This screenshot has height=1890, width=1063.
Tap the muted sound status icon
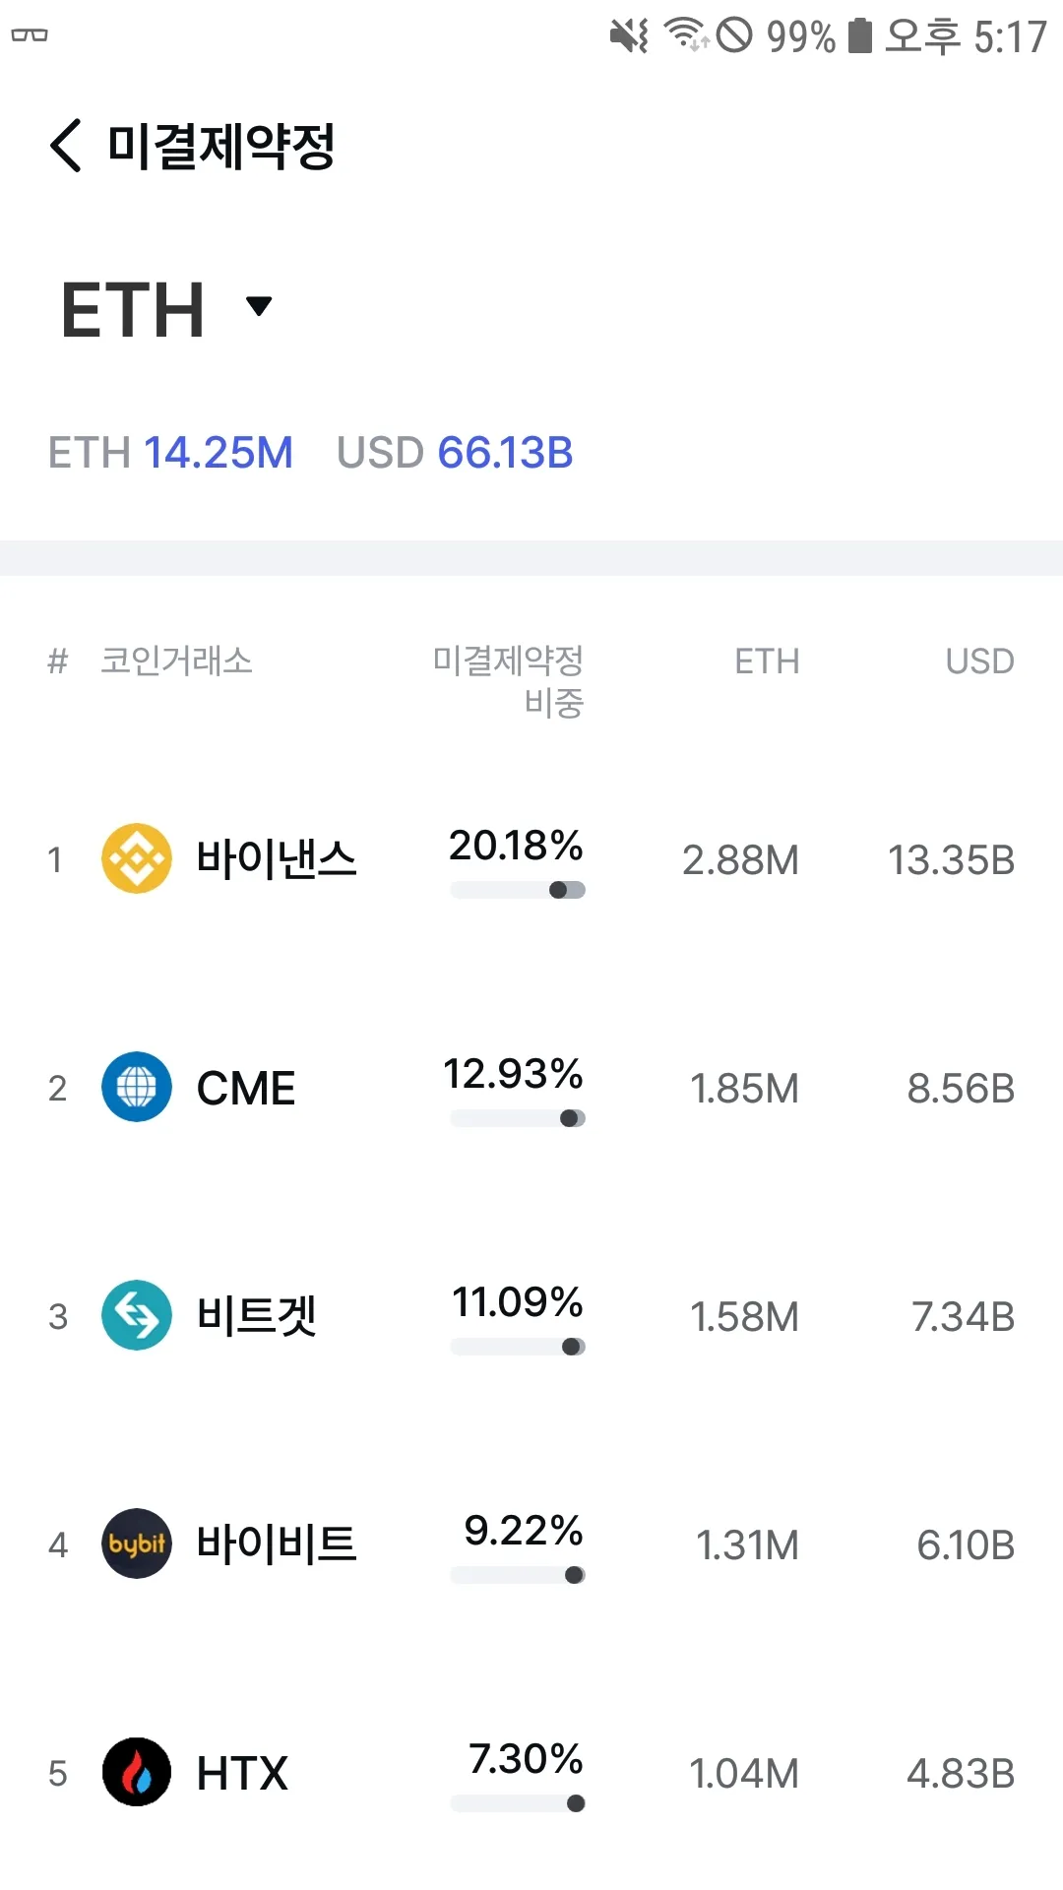(629, 35)
